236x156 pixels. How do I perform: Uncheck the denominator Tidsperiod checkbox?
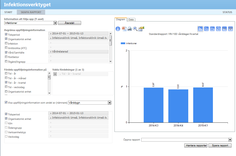point(6,114)
